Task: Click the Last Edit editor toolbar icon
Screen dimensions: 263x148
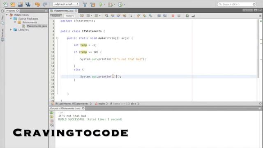Action: click(x=82, y=16)
